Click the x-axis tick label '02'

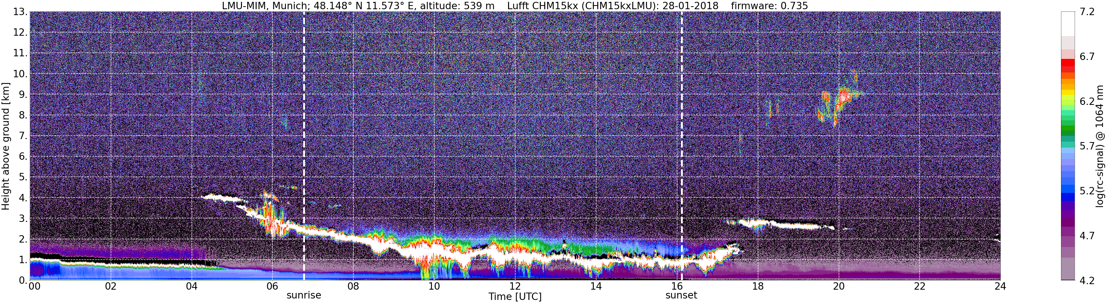(110, 286)
